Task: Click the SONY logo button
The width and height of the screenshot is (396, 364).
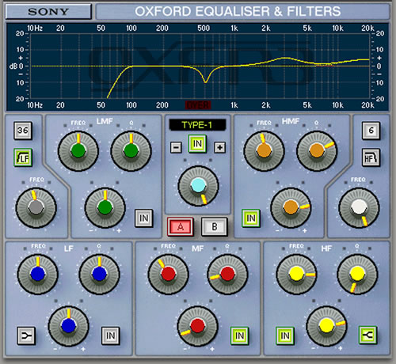Action: [48, 12]
